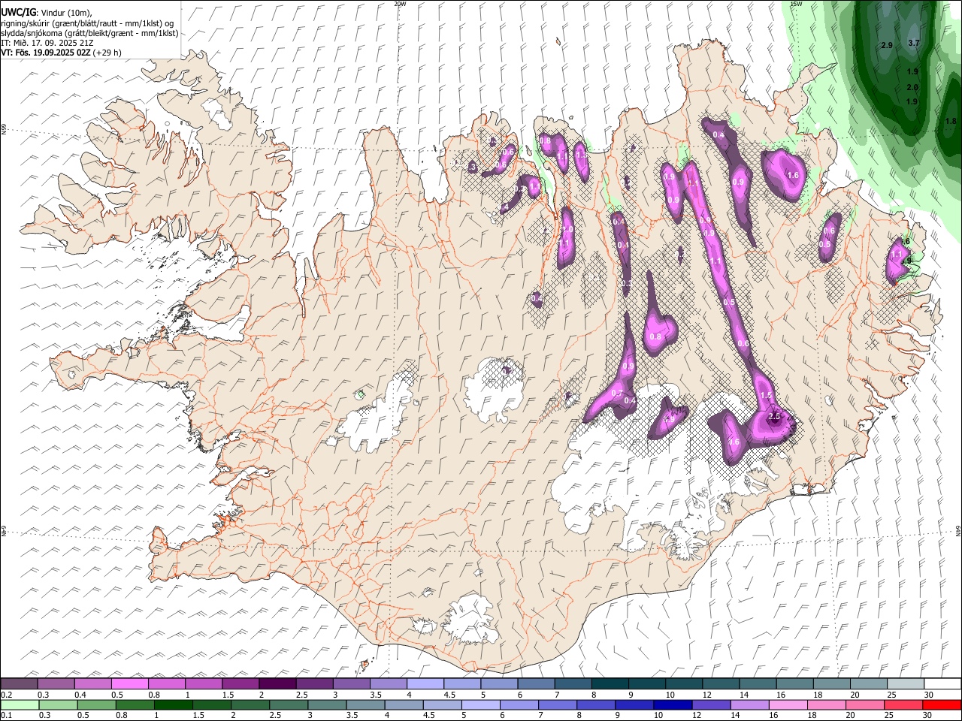
Task: Click the init time 'IT: Mið. 17. 09. 2025 21Z'
Action: pos(47,43)
